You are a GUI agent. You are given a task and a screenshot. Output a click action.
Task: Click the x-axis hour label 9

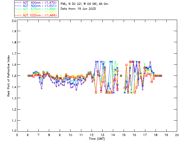point(60,135)
